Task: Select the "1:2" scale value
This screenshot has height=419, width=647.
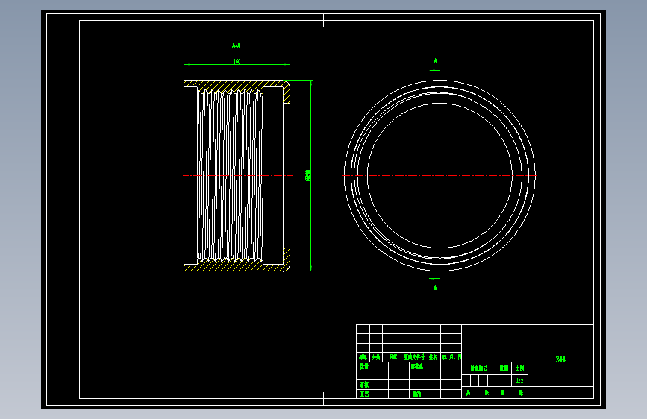Action: coord(519,381)
